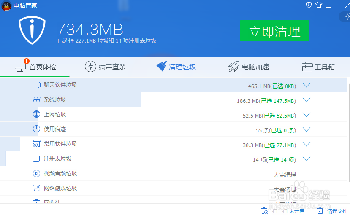
Task: Click the play icon beside 视频音频垃圾
Action: 37,173
